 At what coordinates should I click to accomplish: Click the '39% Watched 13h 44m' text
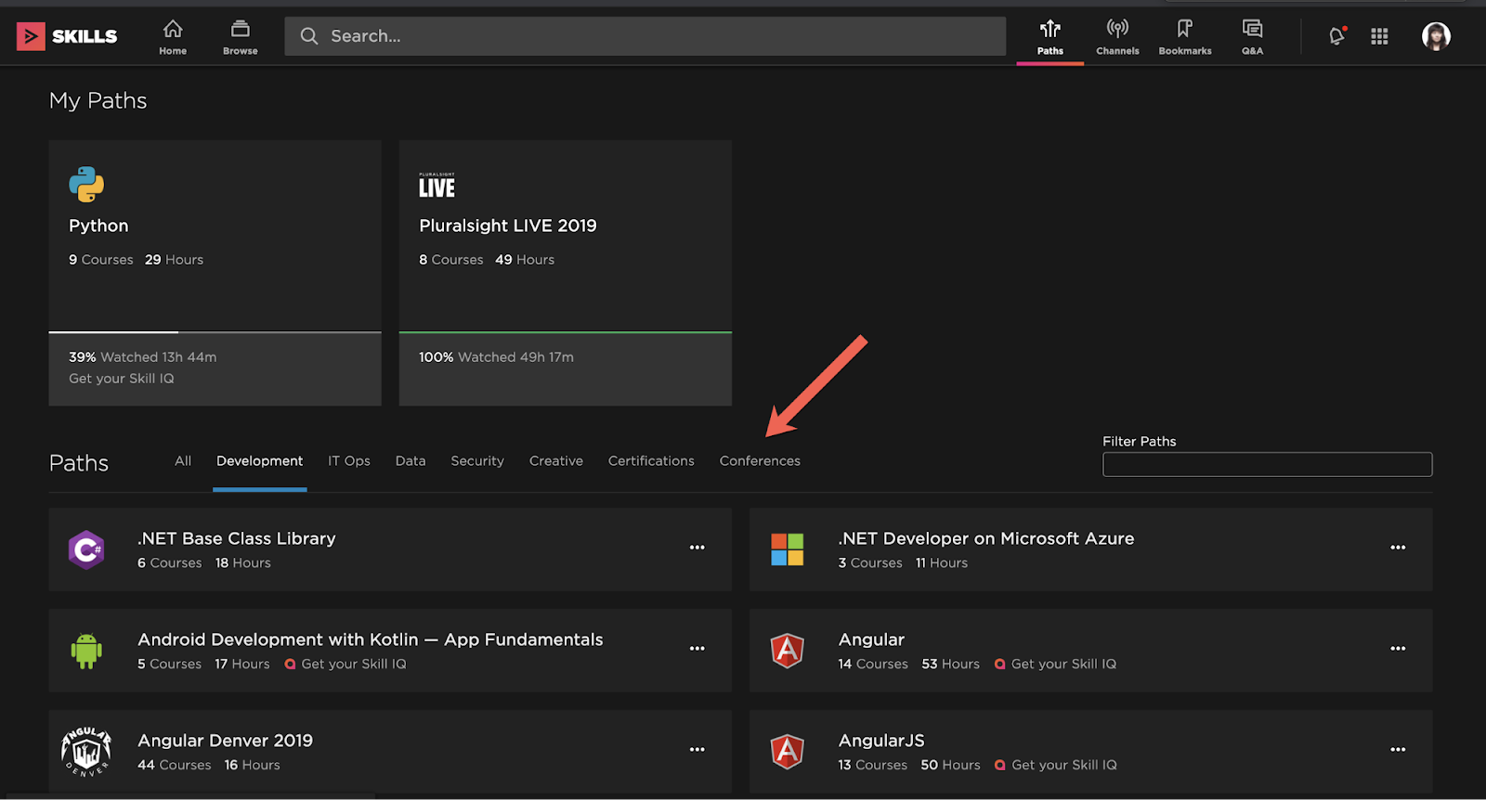[142, 357]
